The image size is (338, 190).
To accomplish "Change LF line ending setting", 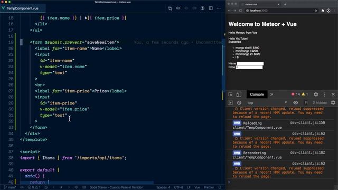I will pos(189,187).
